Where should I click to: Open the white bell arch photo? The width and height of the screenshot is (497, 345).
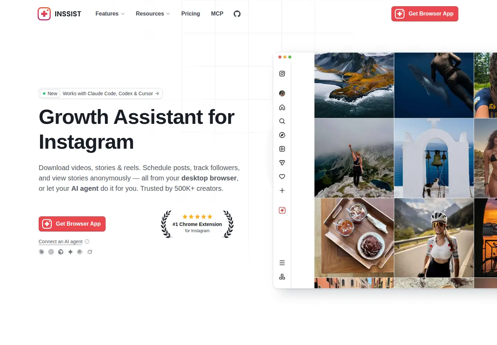434,158
